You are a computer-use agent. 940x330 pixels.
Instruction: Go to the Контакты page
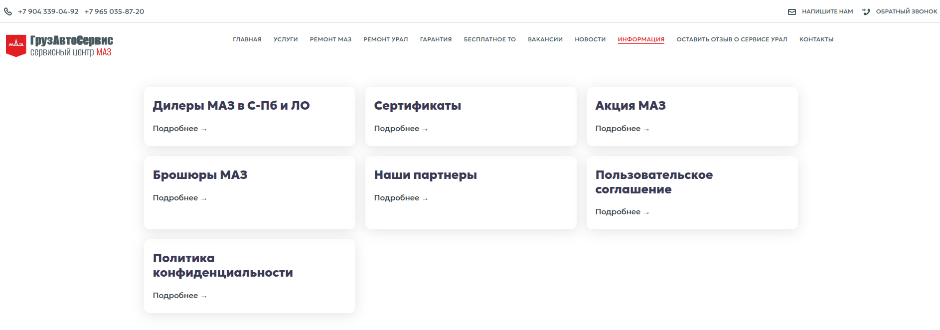816,39
